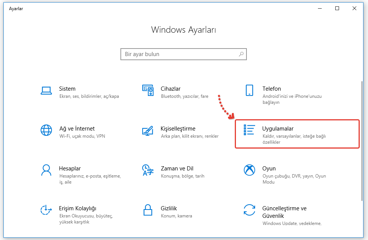Click the Telefon category title

pos(271,89)
